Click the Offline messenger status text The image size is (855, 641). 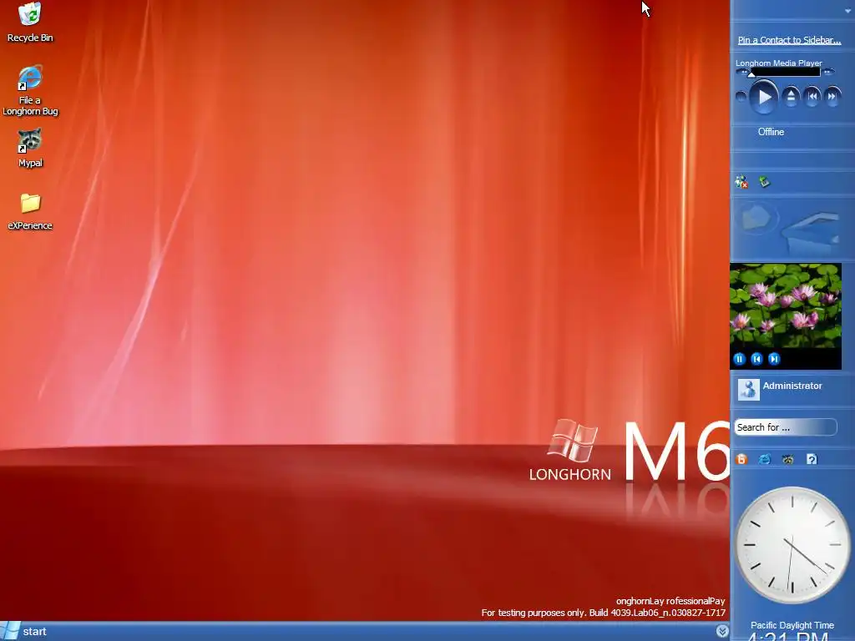[771, 132]
